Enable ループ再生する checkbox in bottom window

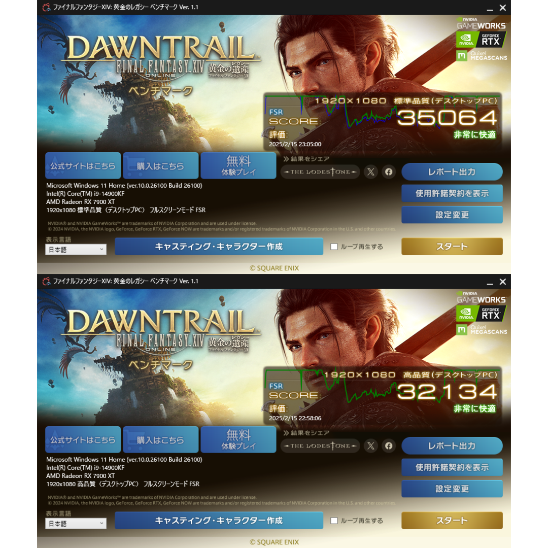pyautogui.click(x=334, y=521)
